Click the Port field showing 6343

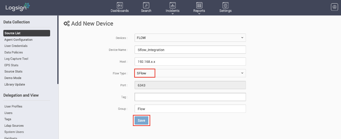point(190,85)
